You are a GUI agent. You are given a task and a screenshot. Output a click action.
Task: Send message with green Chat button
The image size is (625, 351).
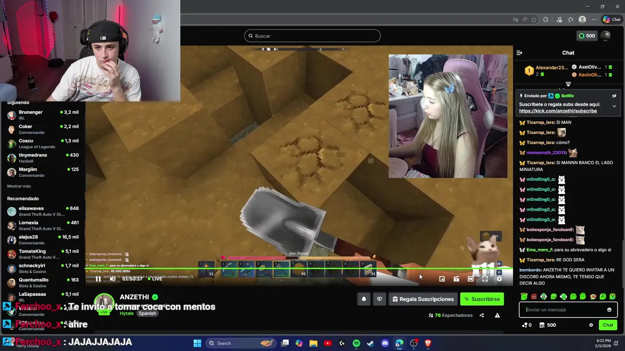point(608,325)
